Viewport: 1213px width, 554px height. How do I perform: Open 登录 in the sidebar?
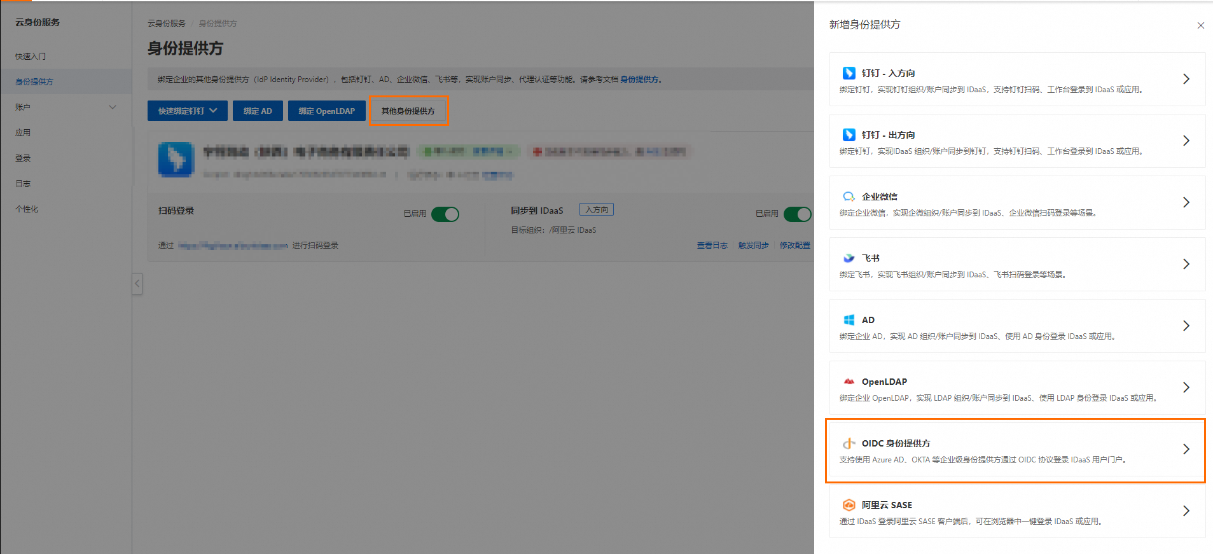coord(23,158)
